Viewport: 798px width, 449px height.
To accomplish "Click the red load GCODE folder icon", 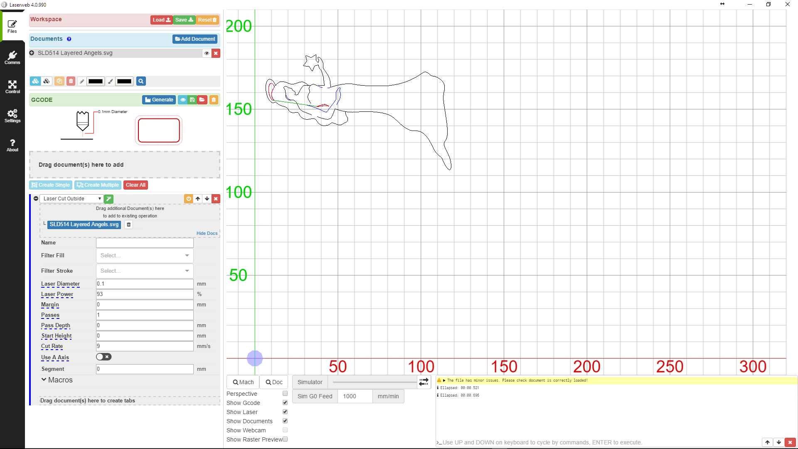I will tap(202, 100).
